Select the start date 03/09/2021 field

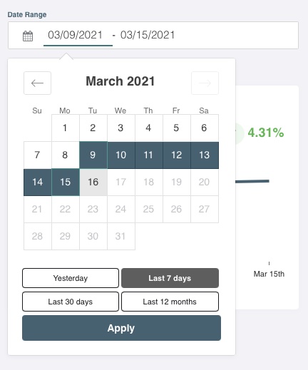pyautogui.click(x=76, y=35)
